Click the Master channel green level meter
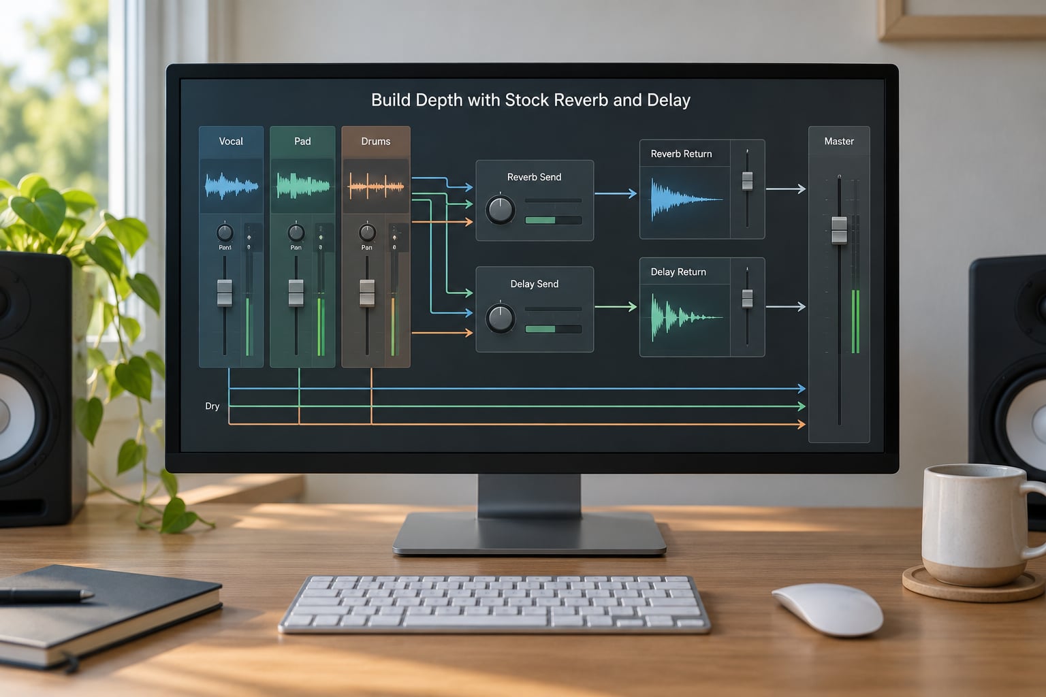Screen dimensions: 1046x697 (855, 321)
